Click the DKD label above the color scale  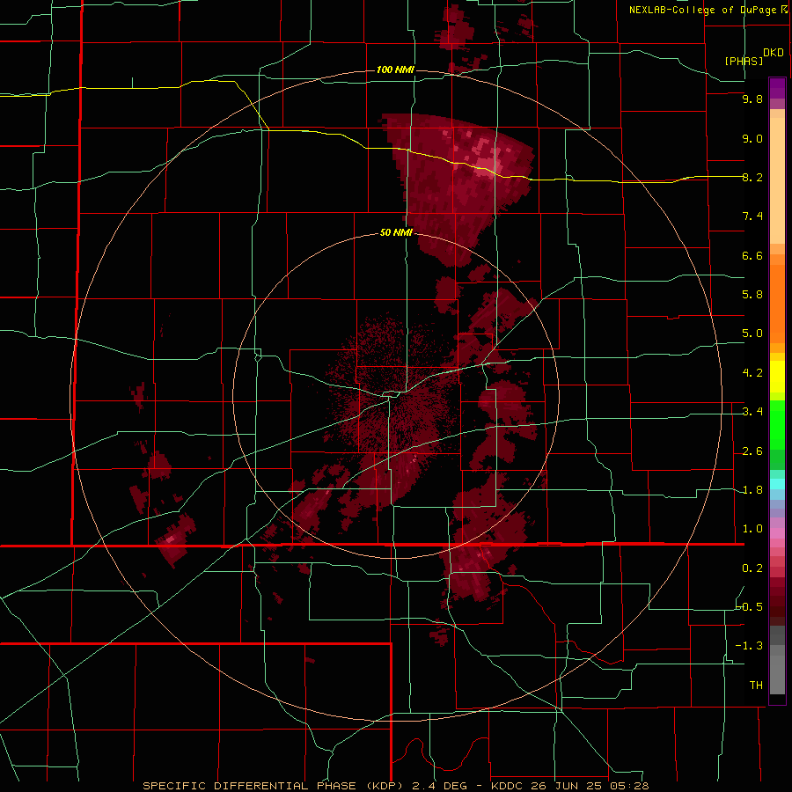(x=773, y=53)
